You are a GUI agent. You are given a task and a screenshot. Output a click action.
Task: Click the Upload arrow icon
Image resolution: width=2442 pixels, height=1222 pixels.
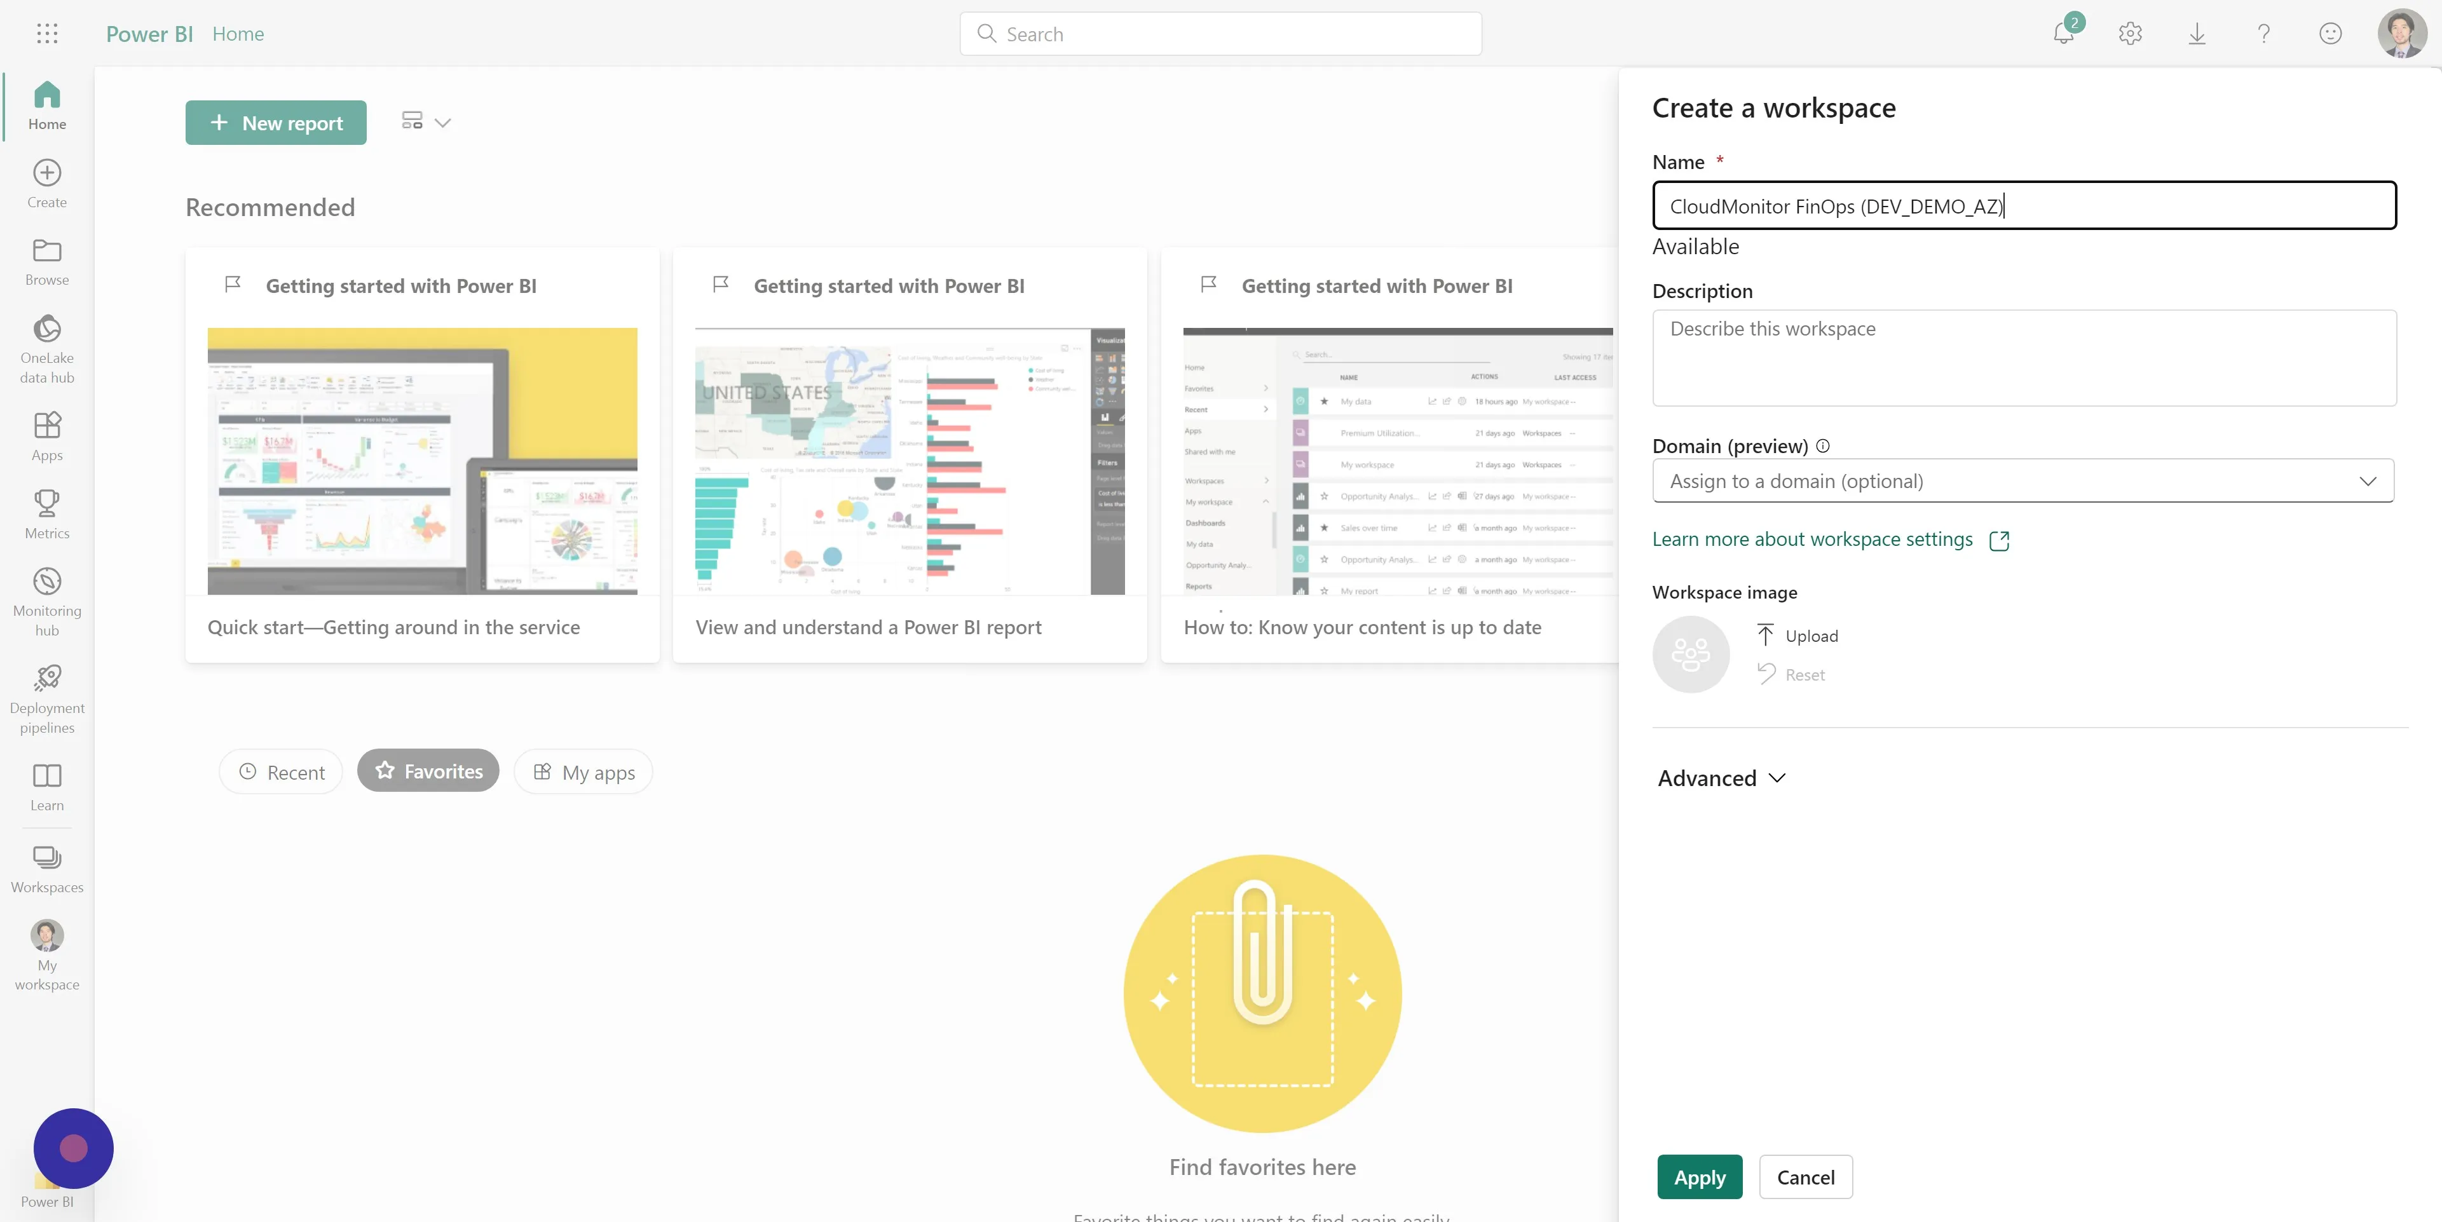tap(1765, 635)
